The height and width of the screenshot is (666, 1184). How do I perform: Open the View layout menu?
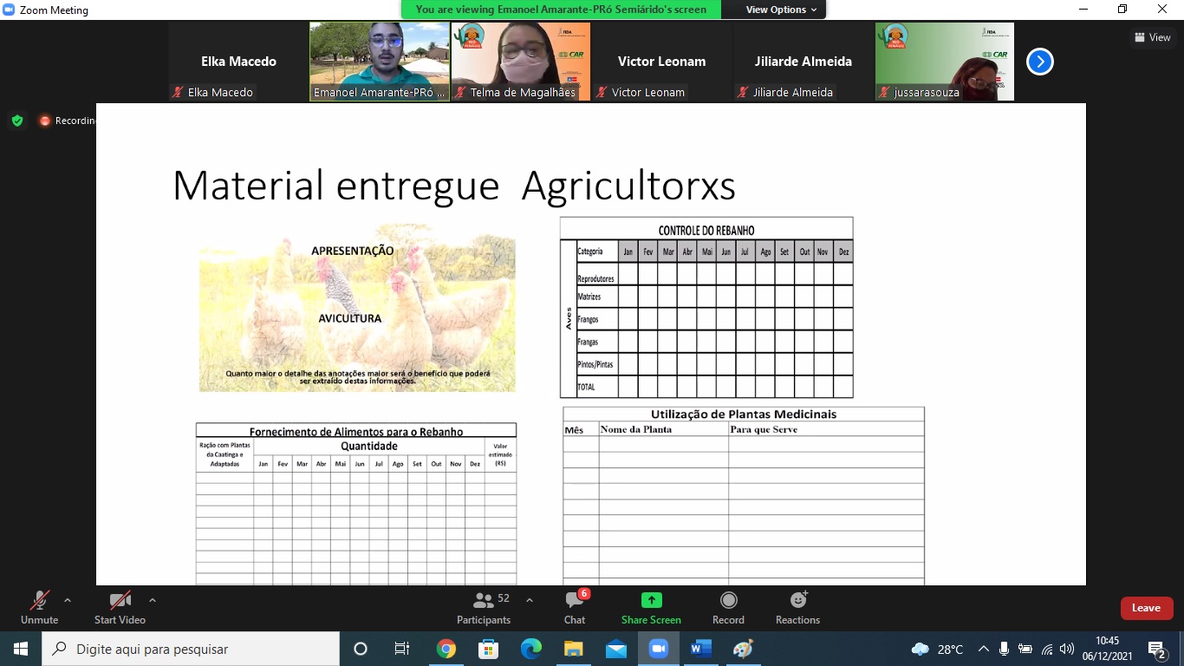tap(1152, 37)
